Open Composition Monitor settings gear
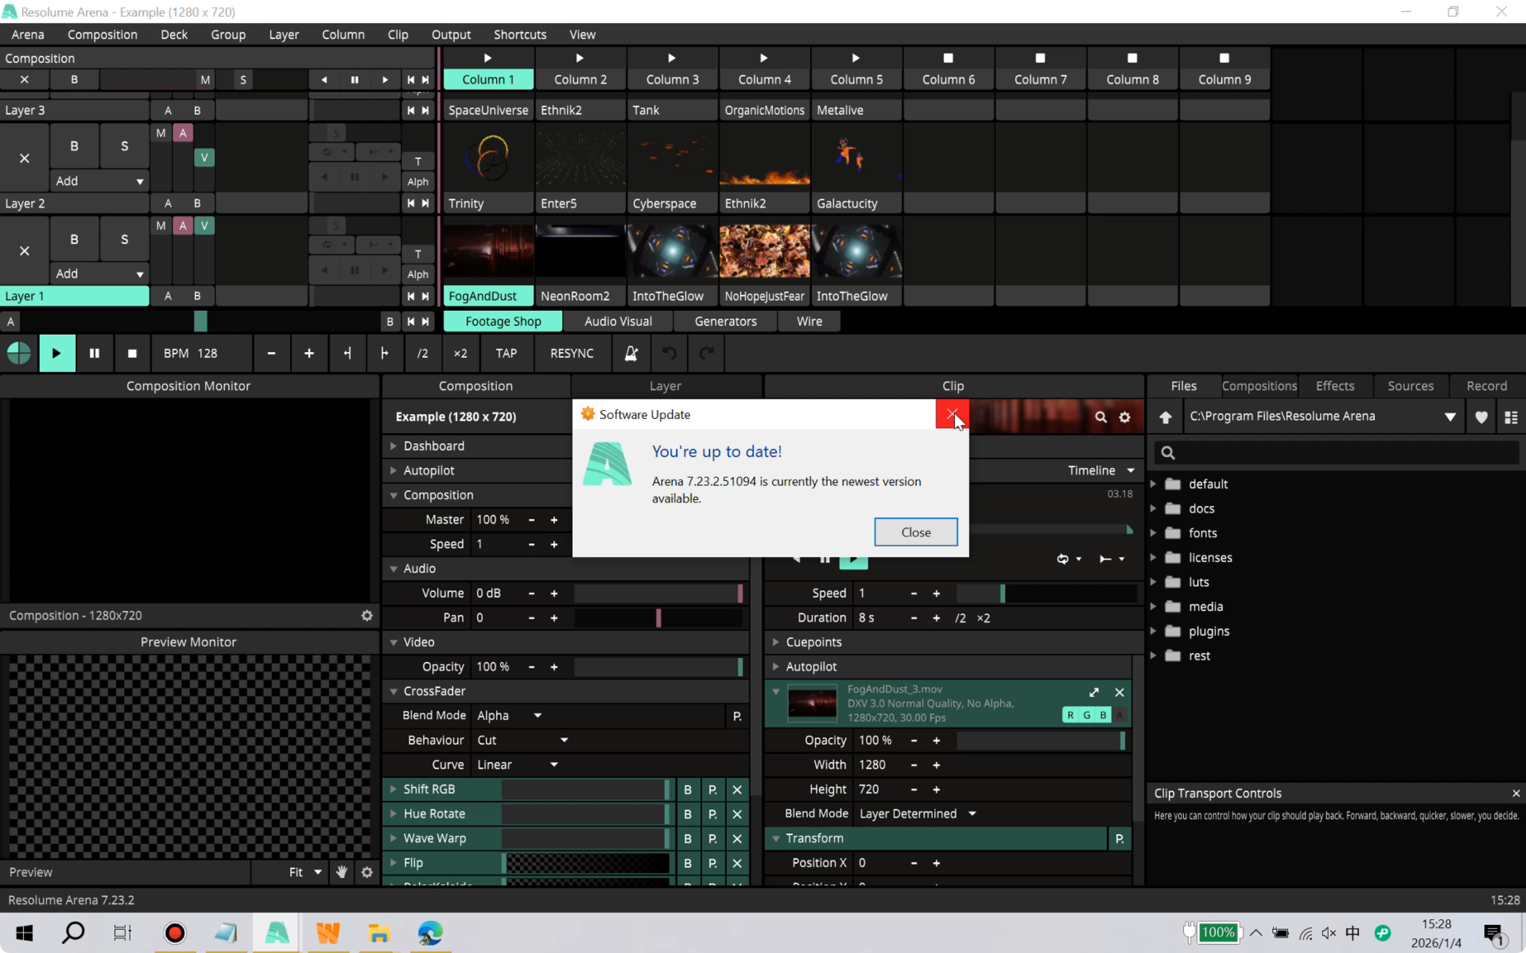 pos(367,615)
